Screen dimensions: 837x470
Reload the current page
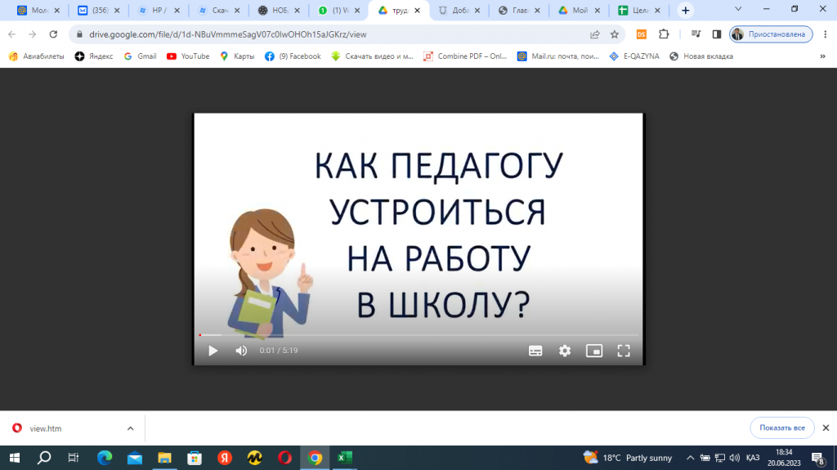pos(53,34)
